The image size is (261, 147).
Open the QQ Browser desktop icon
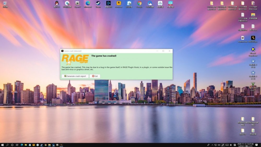150,4
